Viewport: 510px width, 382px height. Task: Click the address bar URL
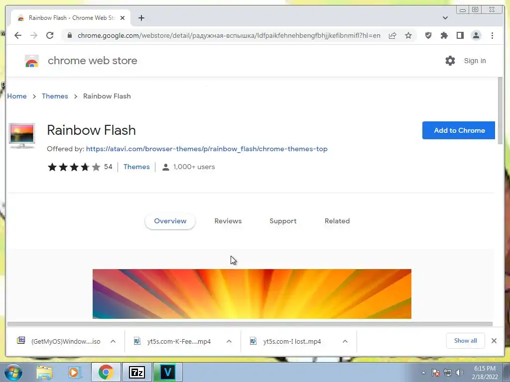[229, 35]
